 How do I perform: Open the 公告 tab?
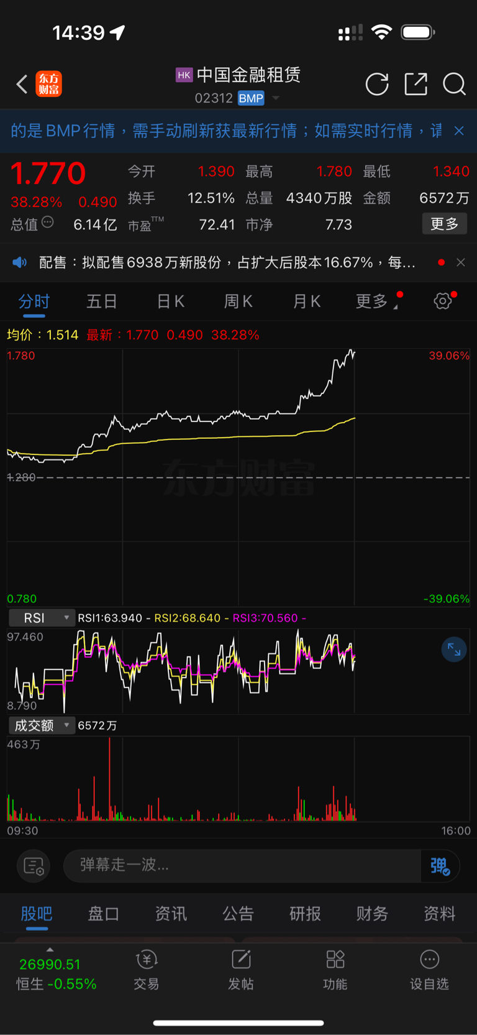click(x=238, y=913)
